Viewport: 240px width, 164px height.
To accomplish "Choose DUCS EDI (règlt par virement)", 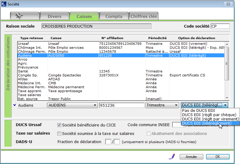I will [x=210, y=119].
